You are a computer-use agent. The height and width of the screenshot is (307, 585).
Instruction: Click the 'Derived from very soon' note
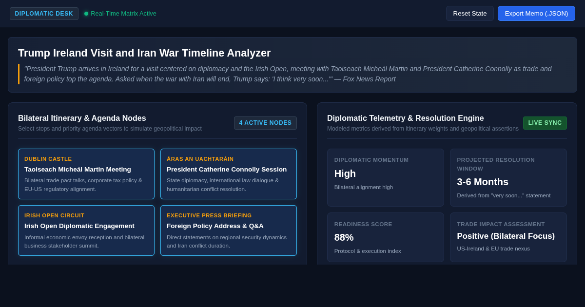coord(504,195)
